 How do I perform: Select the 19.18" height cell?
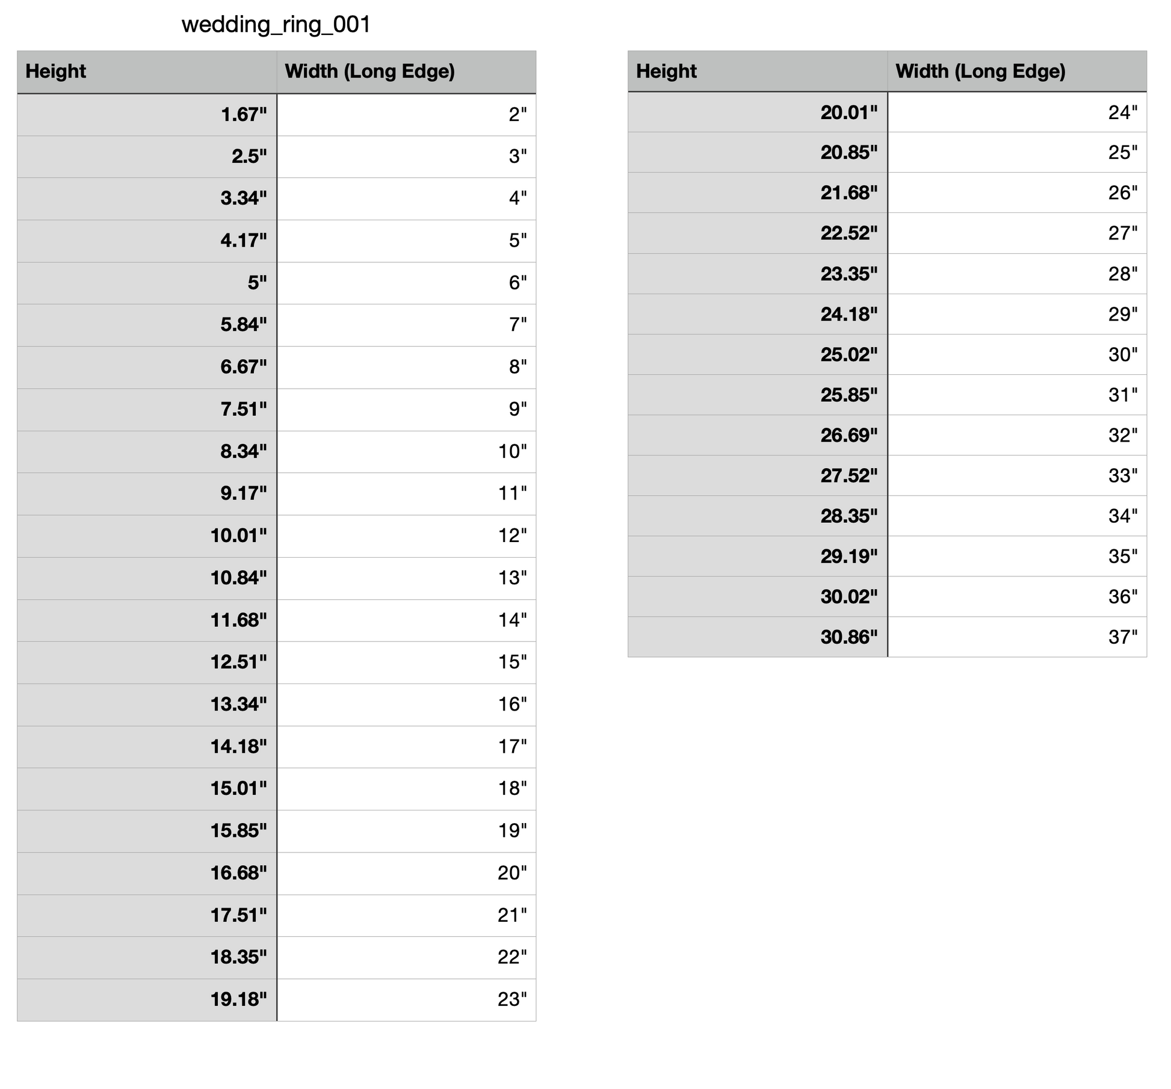coord(147,999)
